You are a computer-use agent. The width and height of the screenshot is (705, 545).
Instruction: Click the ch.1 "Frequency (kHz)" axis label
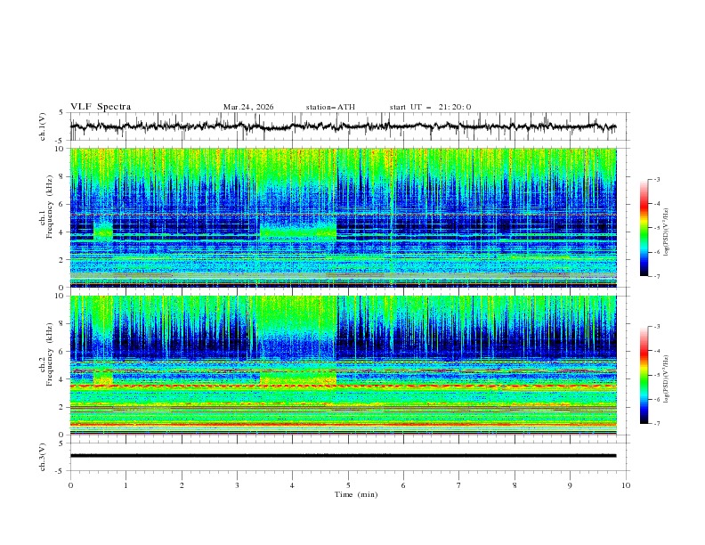coord(50,207)
